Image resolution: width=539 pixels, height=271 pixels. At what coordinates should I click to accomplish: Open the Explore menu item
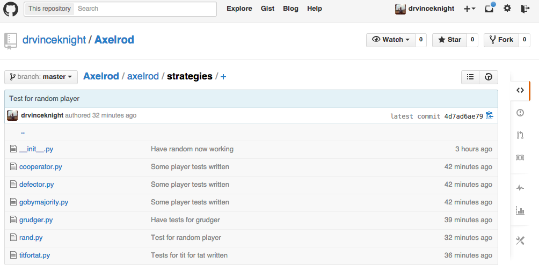[239, 9]
